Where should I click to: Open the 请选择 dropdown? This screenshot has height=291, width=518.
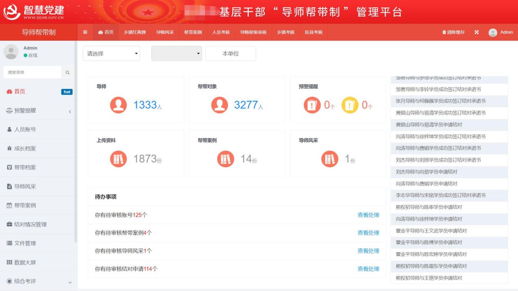[x=111, y=53]
